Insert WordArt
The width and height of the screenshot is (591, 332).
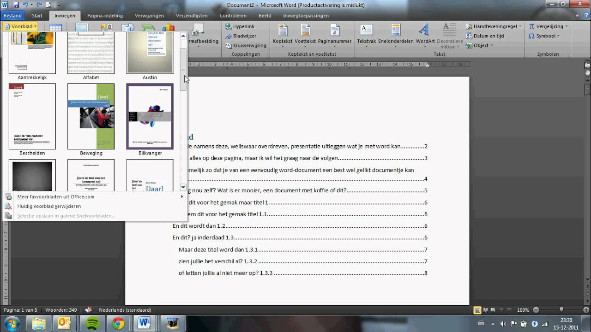point(425,36)
